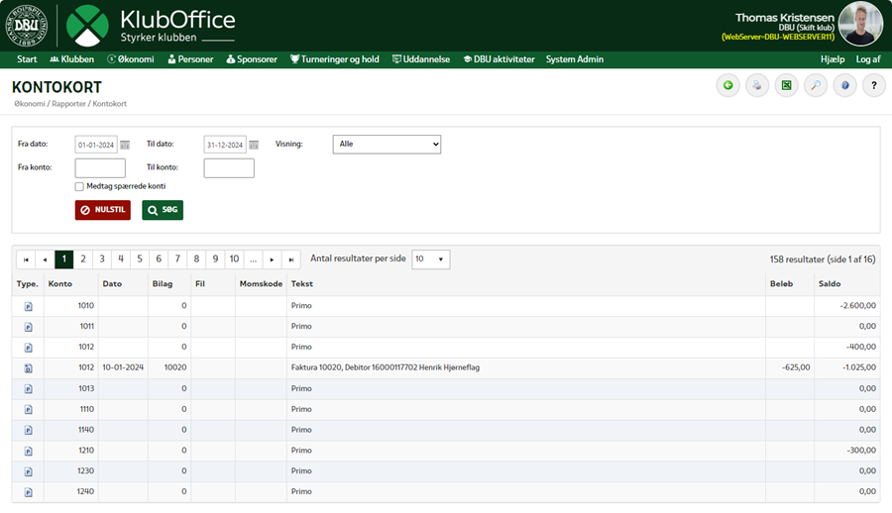This screenshot has height=513, width=892.
Task: Click Thomas Kristensen's profile picture
Action: click(860, 24)
